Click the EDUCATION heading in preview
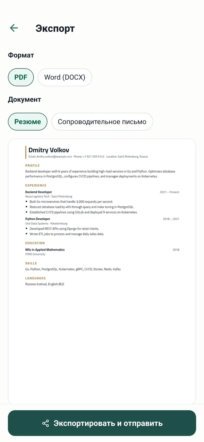The width and height of the screenshot is (204, 442). (35, 243)
